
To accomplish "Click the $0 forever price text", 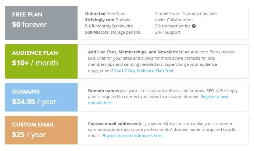I will [x=29, y=25].
